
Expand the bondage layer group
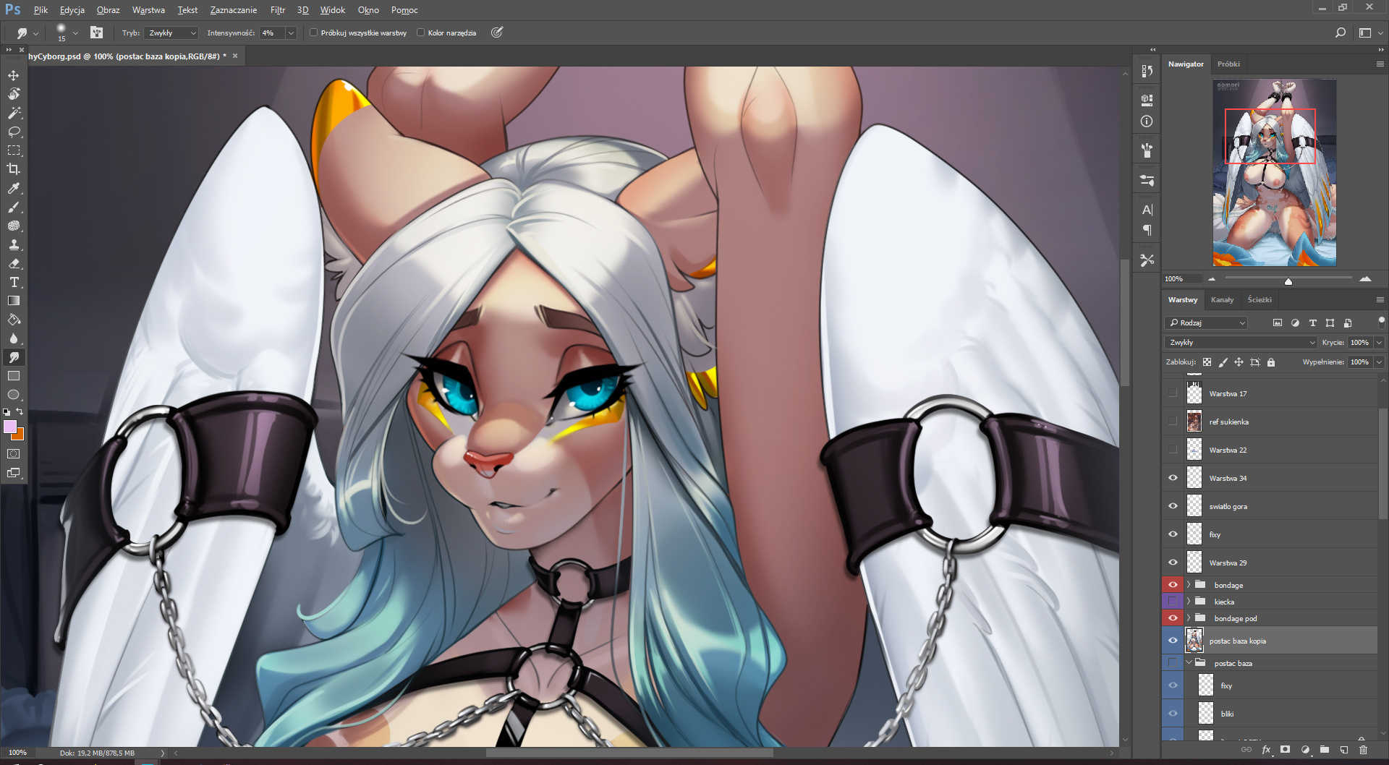click(1189, 585)
